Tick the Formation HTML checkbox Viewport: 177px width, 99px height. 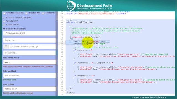point(43,13)
